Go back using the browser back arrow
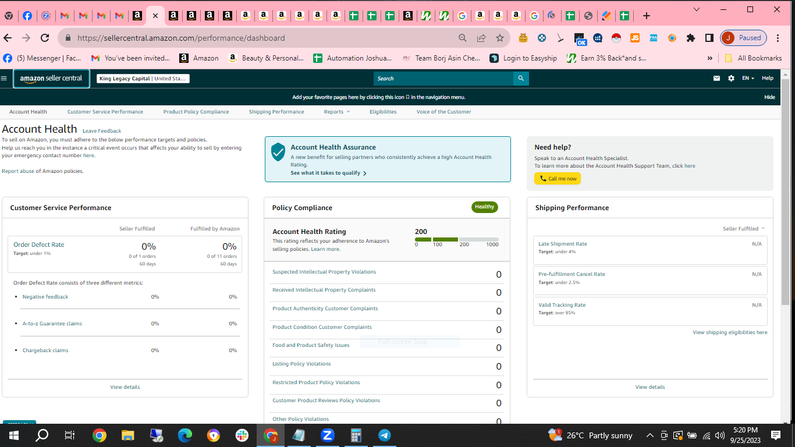 8,38
